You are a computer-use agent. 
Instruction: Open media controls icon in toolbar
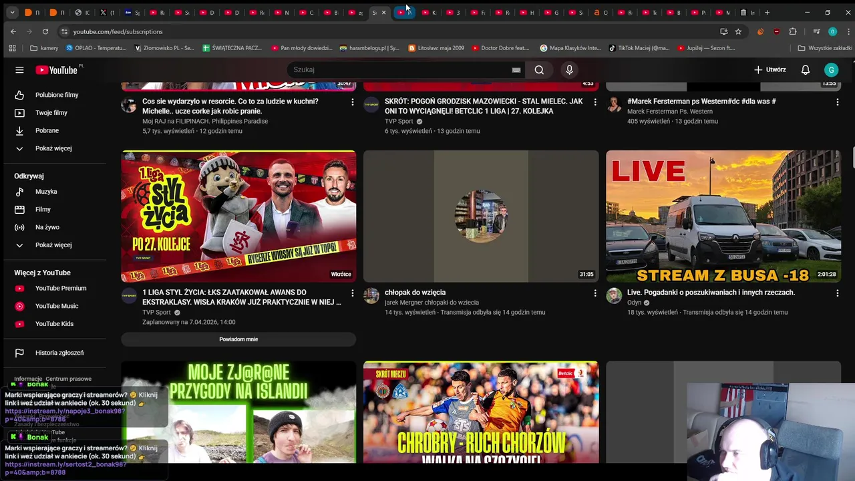pyautogui.click(x=816, y=31)
